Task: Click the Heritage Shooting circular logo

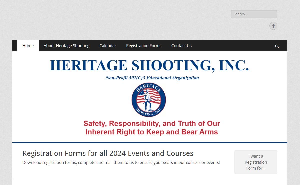Action: coord(149,100)
